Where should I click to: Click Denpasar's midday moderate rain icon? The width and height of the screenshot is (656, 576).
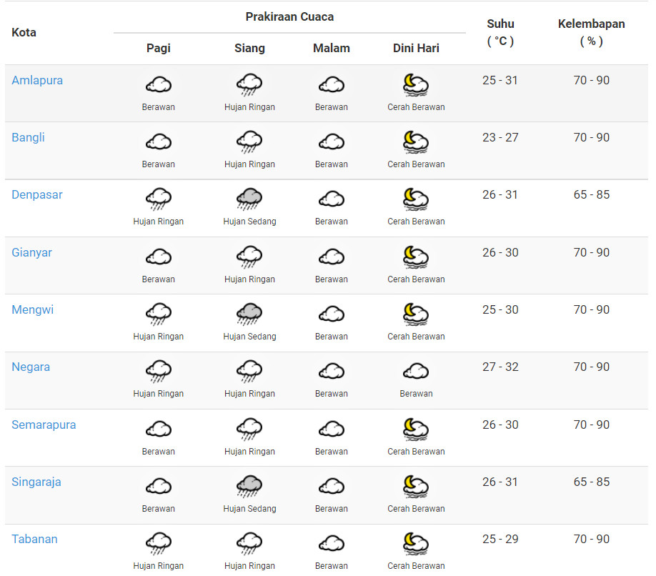tap(249, 199)
